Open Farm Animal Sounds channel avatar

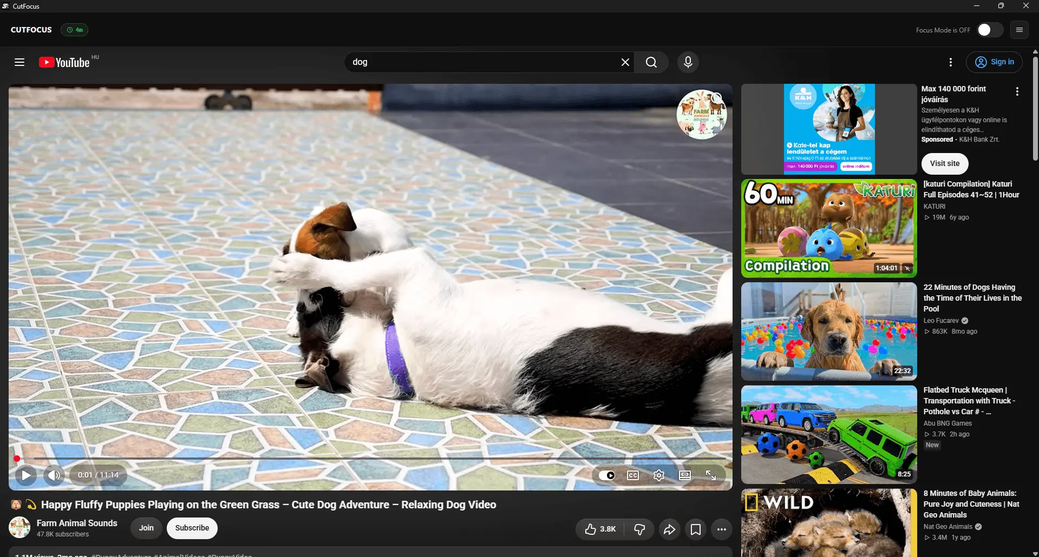(x=19, y=528)
